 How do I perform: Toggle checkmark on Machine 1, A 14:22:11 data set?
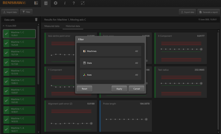click(6, 129)
